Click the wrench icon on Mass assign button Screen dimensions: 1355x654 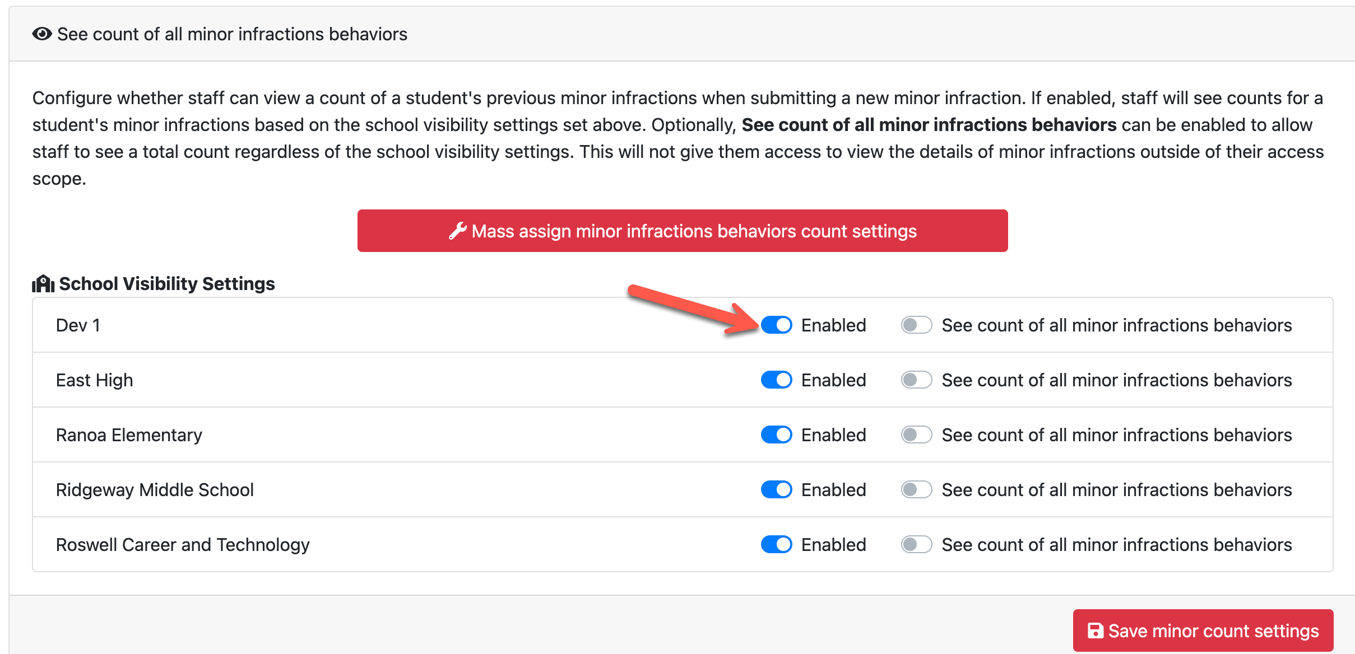[x=457, y=231]
